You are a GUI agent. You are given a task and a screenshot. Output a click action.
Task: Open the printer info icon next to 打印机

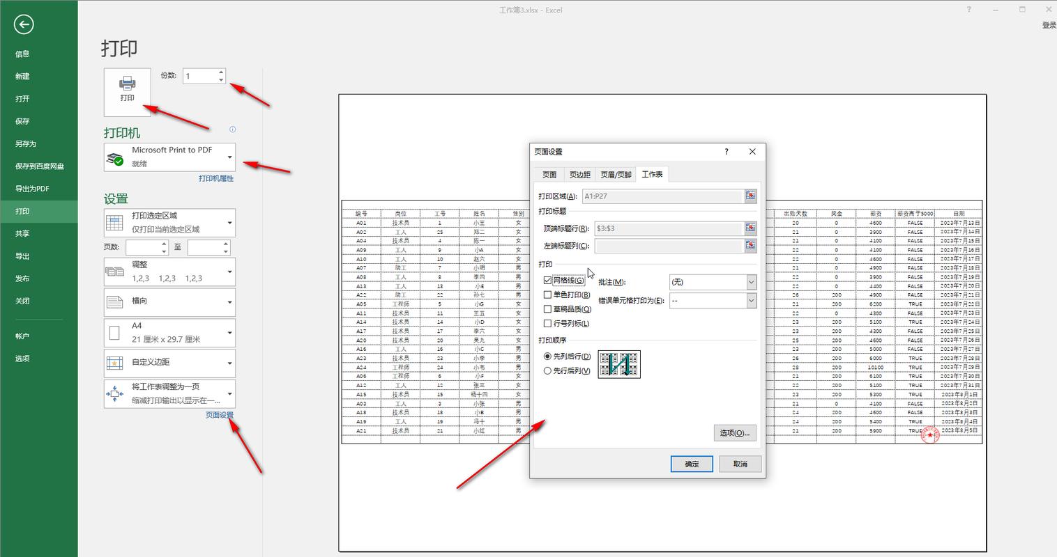pos(232,130)
